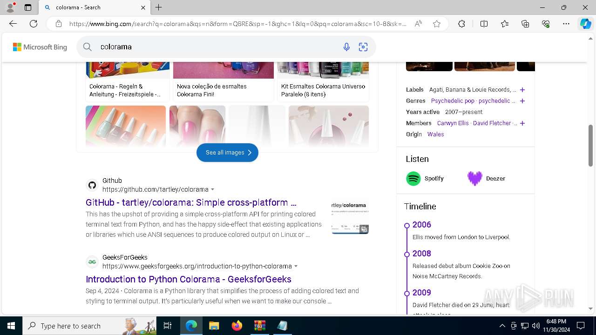
Task: Open the Windows Start menu
Action: (11, 326)
